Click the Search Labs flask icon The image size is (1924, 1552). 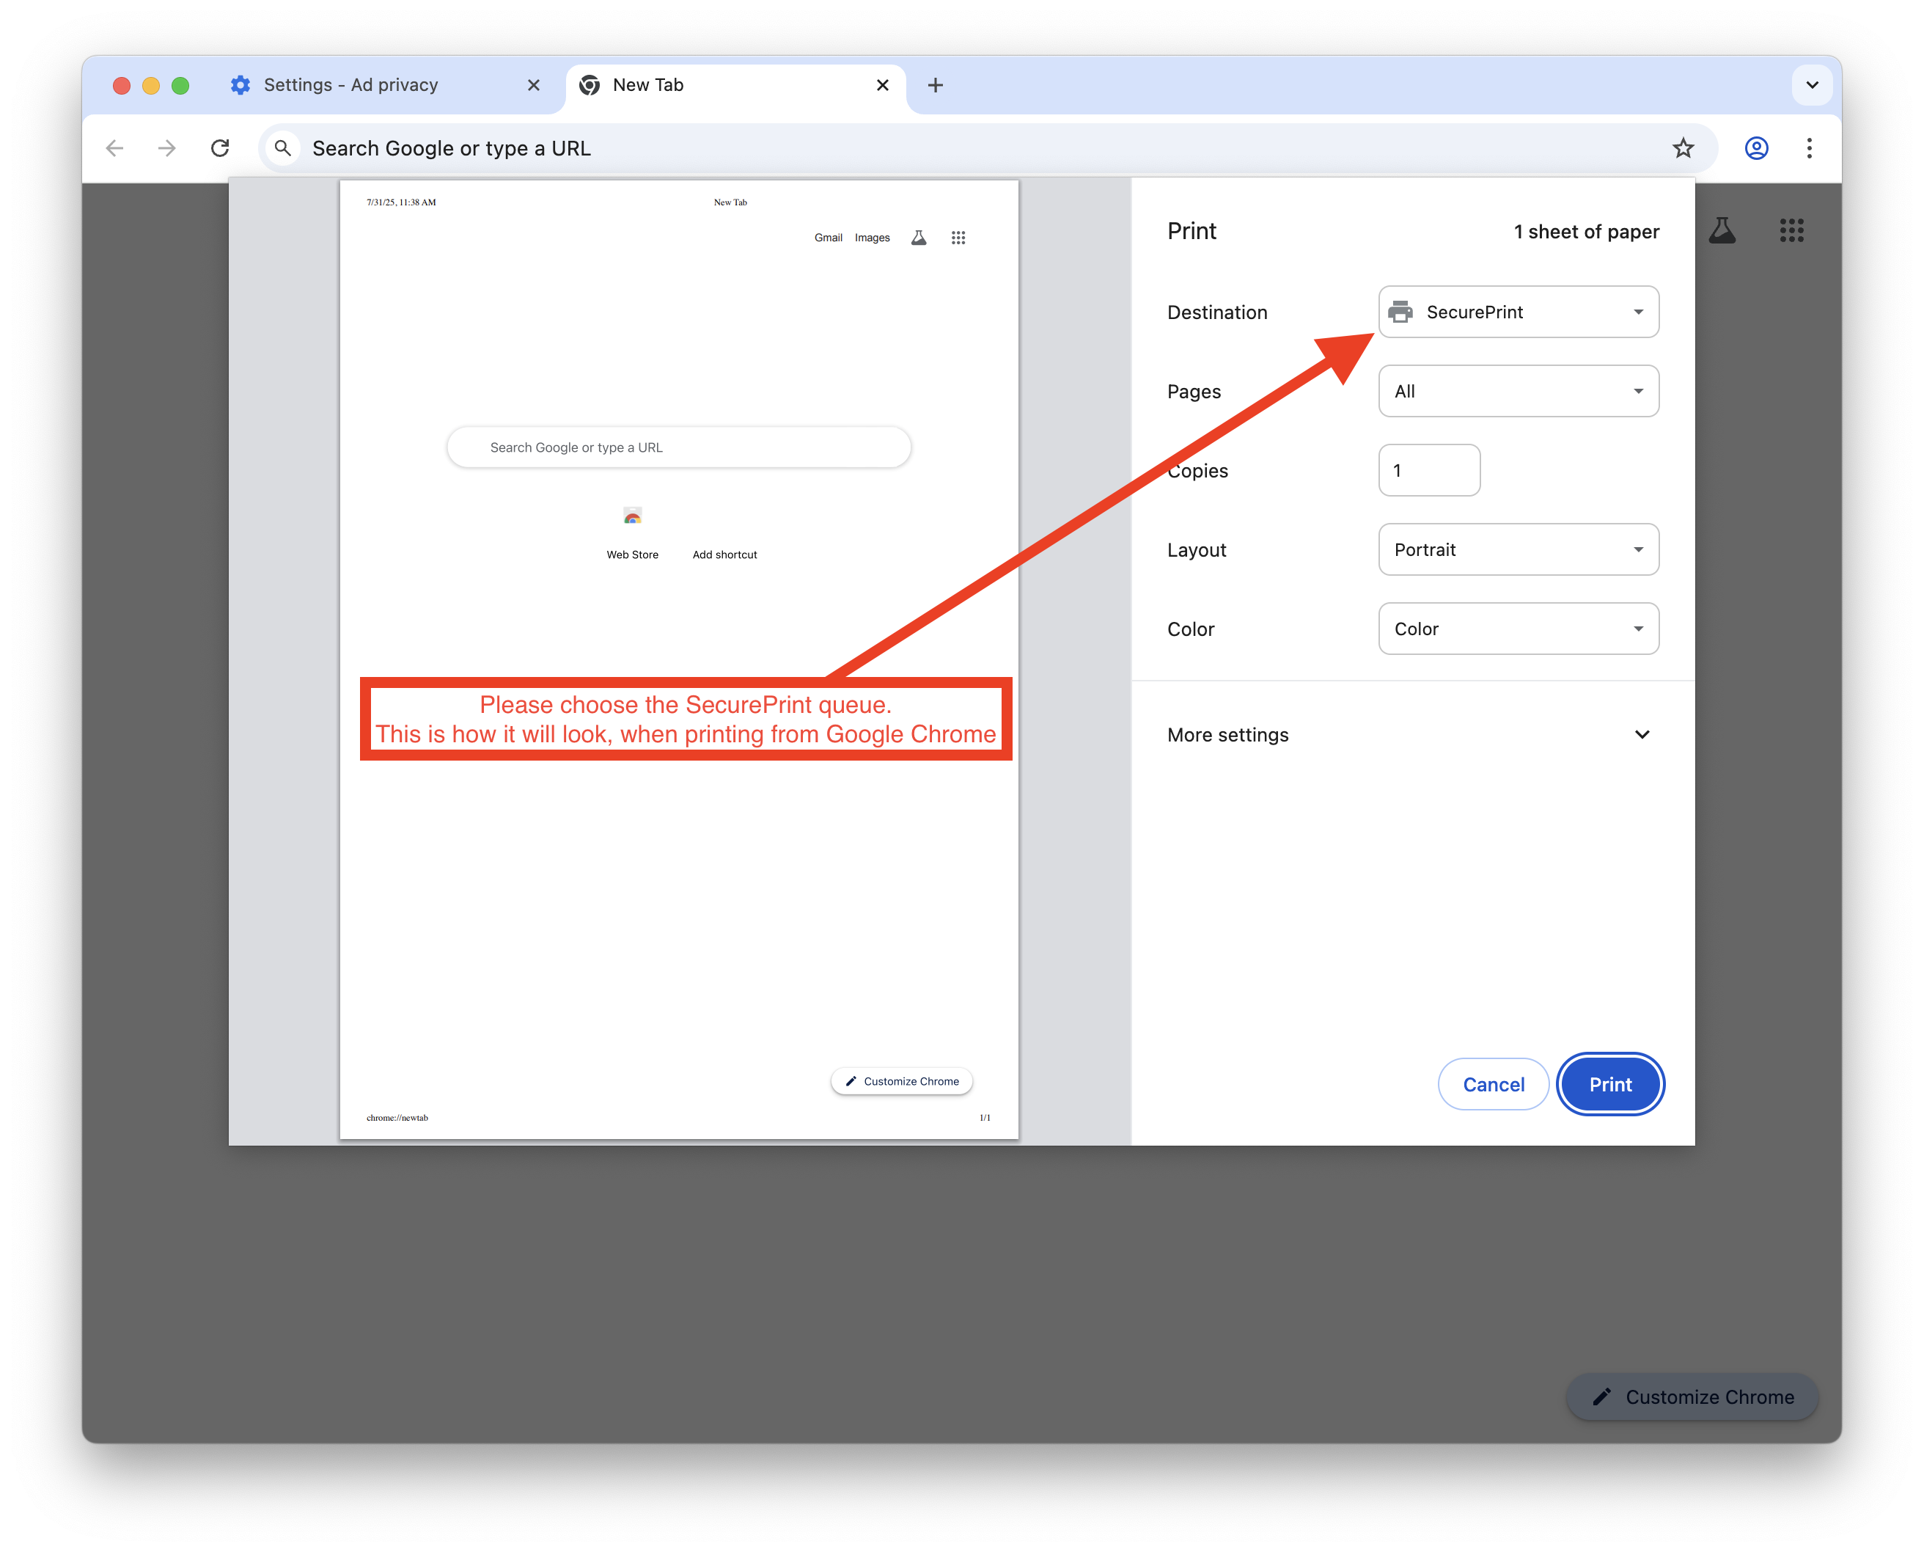(1721, 230)
